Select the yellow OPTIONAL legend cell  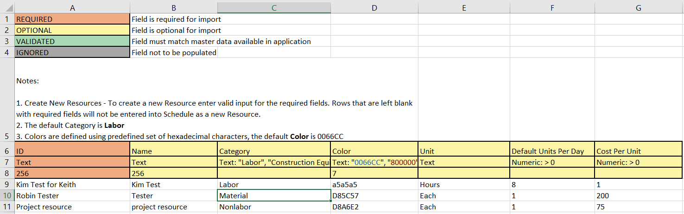pyautogui.click(x=72, y=31)
